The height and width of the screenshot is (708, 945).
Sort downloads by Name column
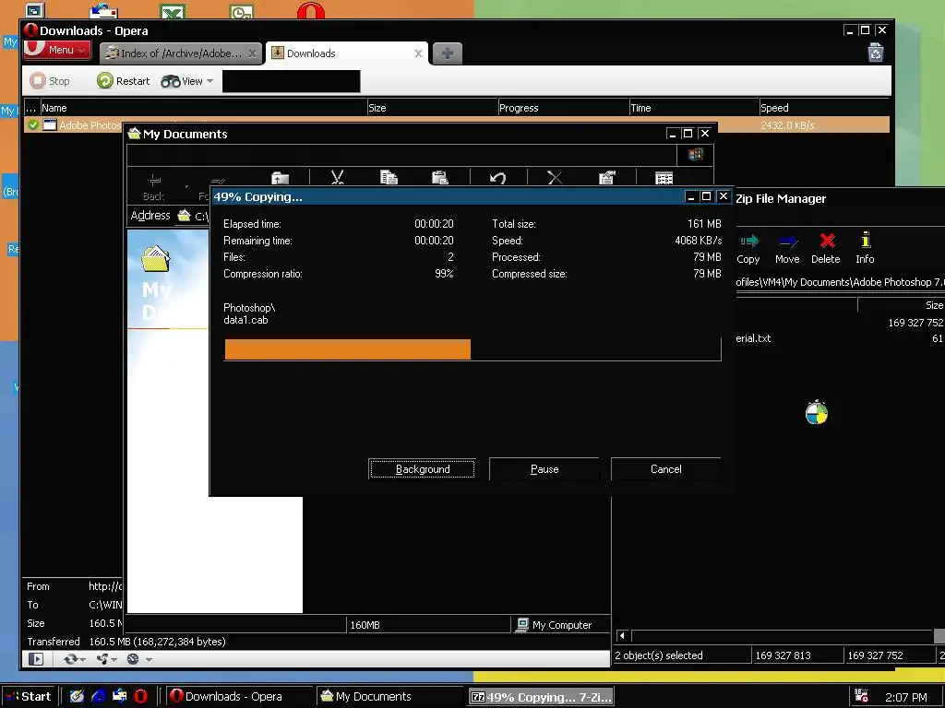coord(203,108)
